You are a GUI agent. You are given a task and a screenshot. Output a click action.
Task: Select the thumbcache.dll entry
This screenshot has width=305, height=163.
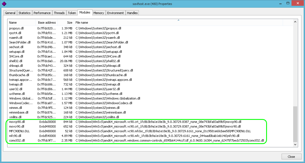point(150,75)
